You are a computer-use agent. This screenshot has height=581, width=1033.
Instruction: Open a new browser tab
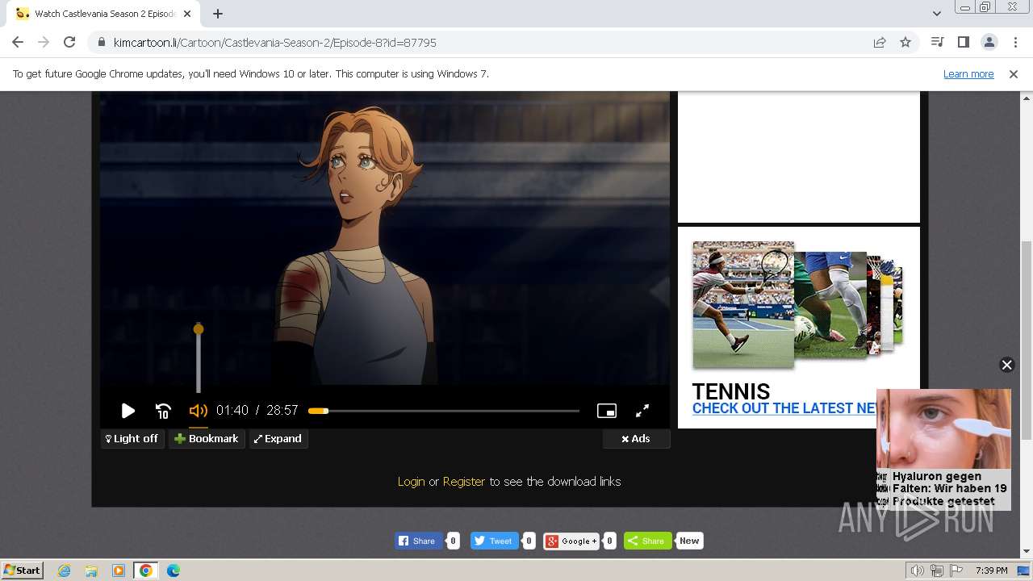(218, 14)
